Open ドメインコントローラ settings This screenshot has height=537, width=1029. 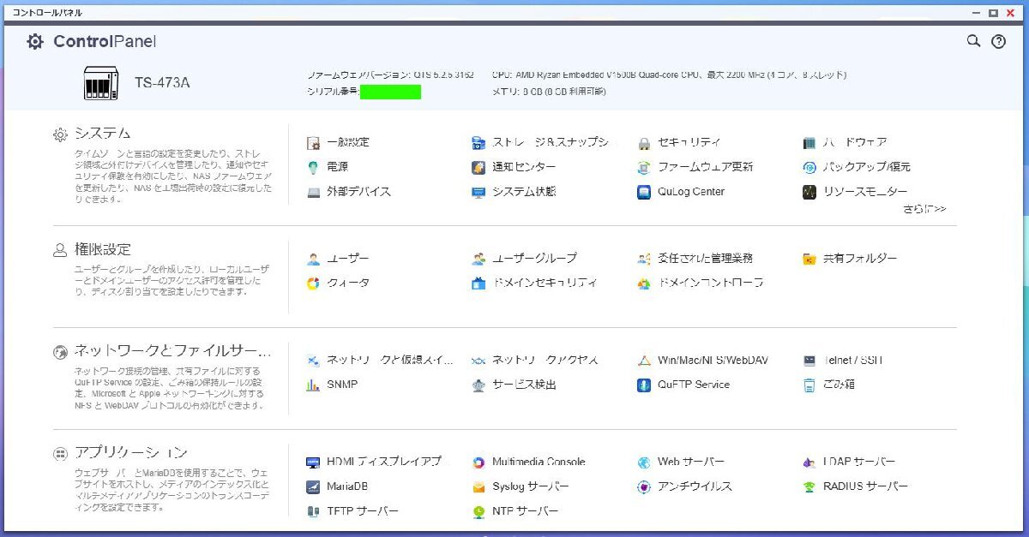(701, 283)
